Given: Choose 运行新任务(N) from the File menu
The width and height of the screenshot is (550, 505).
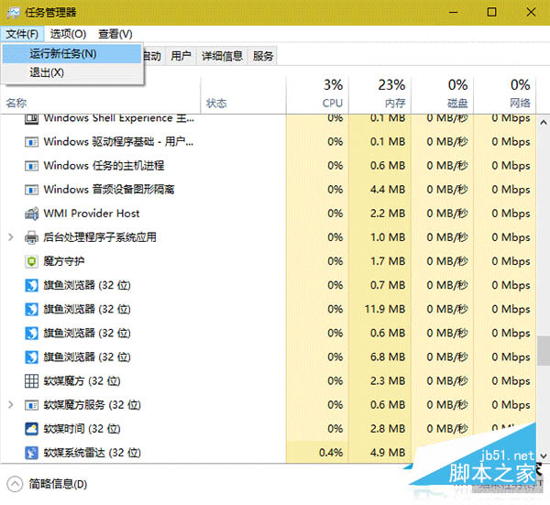Looking at the screenshot, I should coord(62,54).
